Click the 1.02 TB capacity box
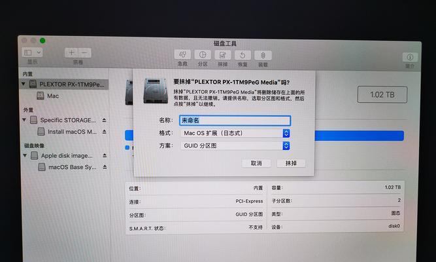The width and height of the screenshot is (436, 262). pos(382,95)
